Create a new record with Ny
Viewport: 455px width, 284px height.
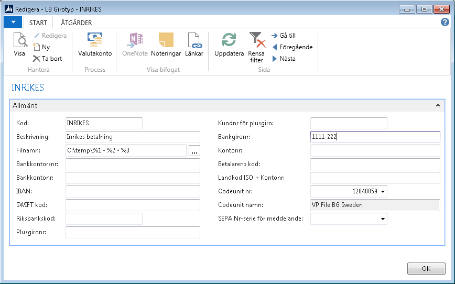pyautogui.click(x=41, y=47)
